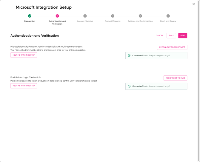Open help for Microsoft Identity Platform step
The height and width of the screenshot is (162, 200).
click(24, 55)
